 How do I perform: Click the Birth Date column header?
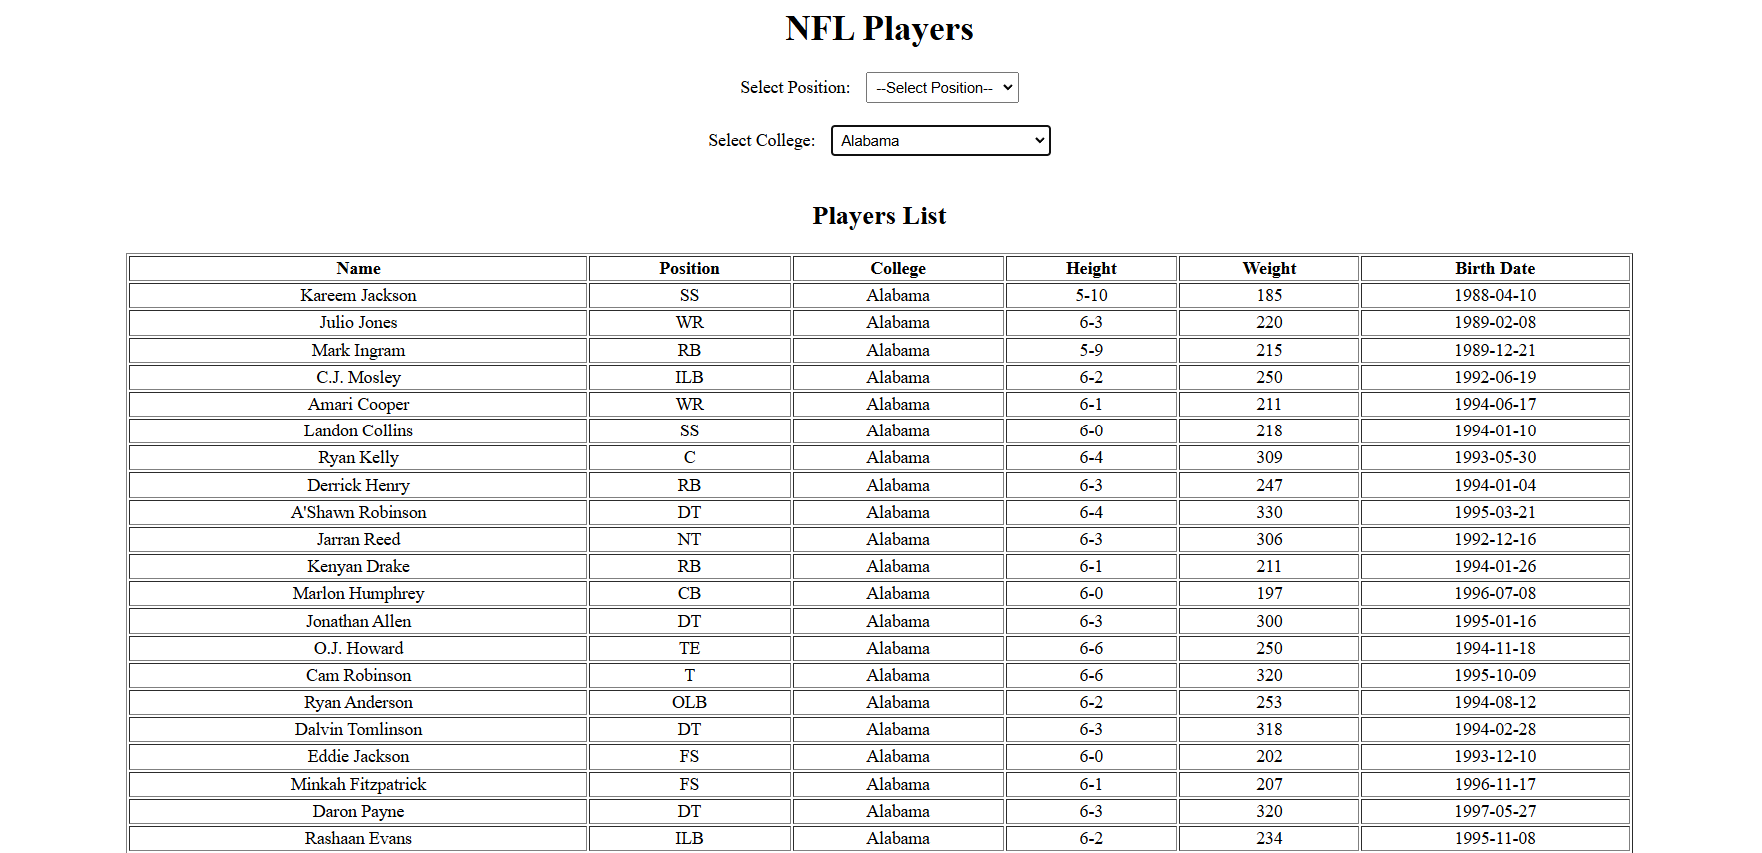[x=1495, y=268]
